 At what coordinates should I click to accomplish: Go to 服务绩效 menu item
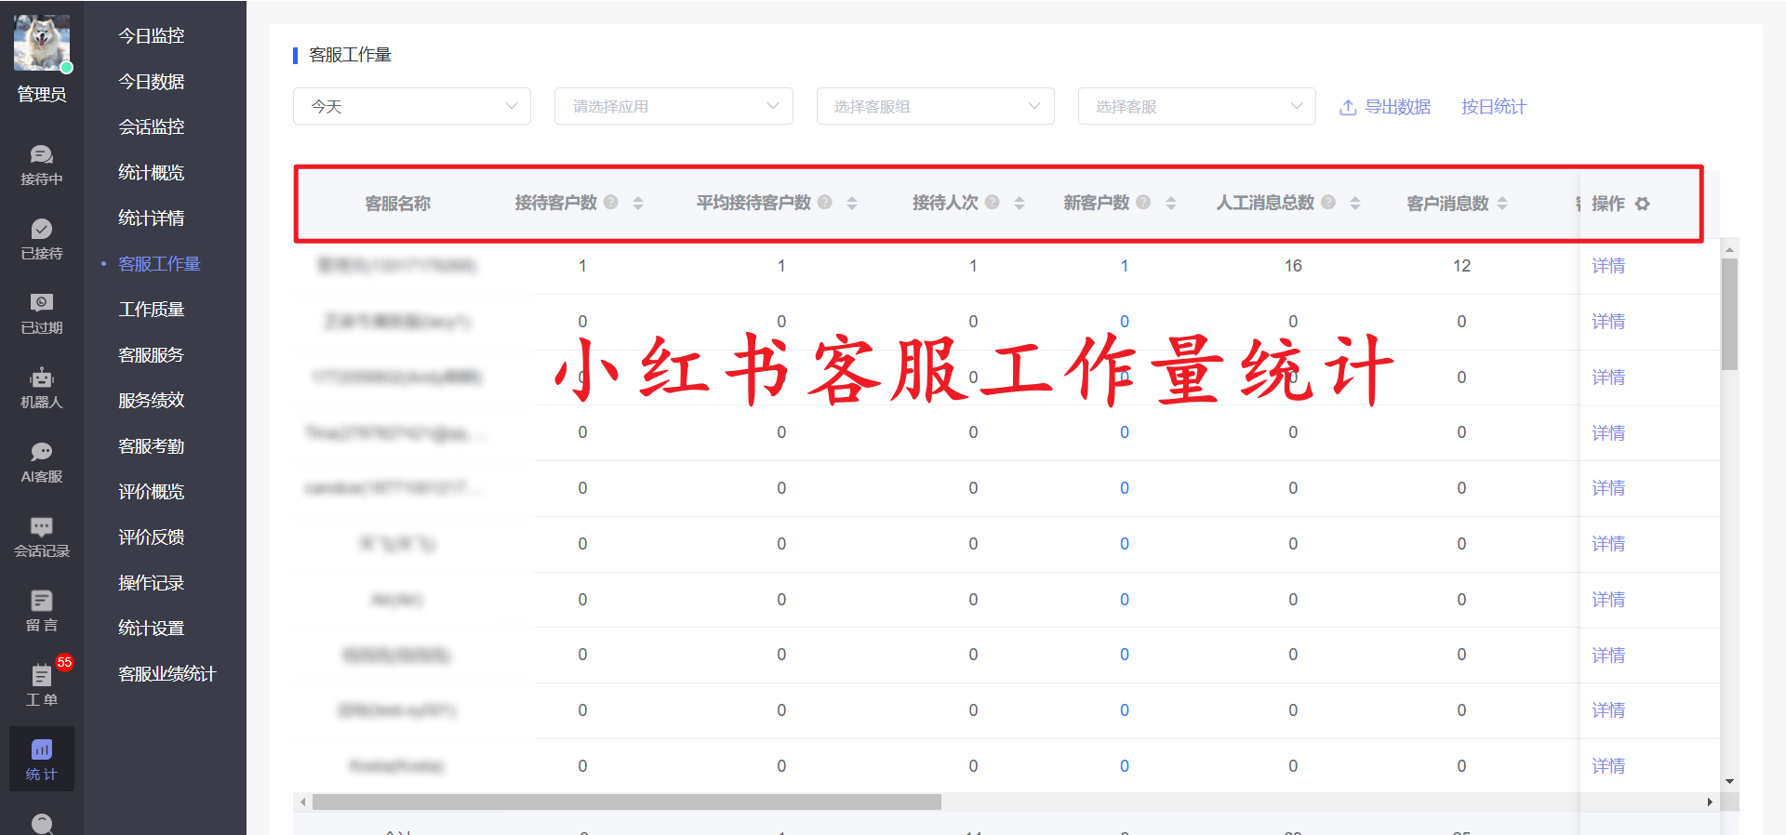(x=152, y=401)
